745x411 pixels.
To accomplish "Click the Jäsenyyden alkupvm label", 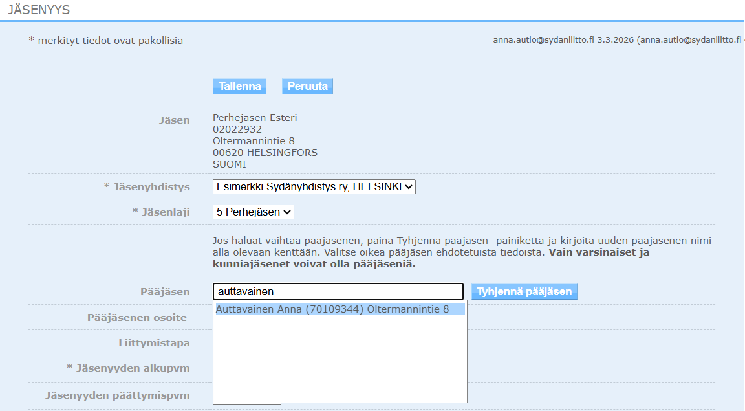I will tap(128, 368).
